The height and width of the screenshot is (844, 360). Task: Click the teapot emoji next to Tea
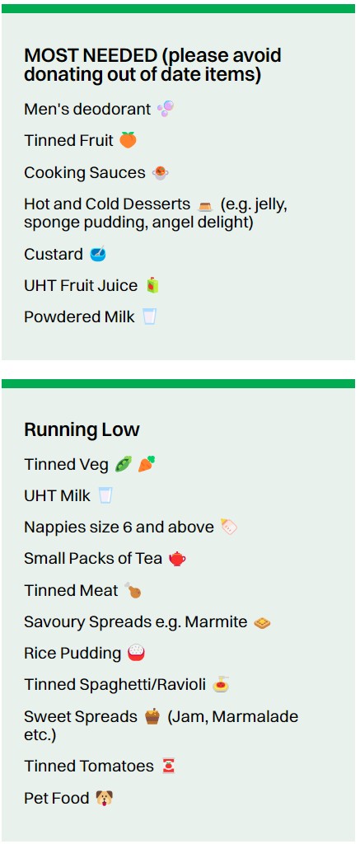coord(177,559)
